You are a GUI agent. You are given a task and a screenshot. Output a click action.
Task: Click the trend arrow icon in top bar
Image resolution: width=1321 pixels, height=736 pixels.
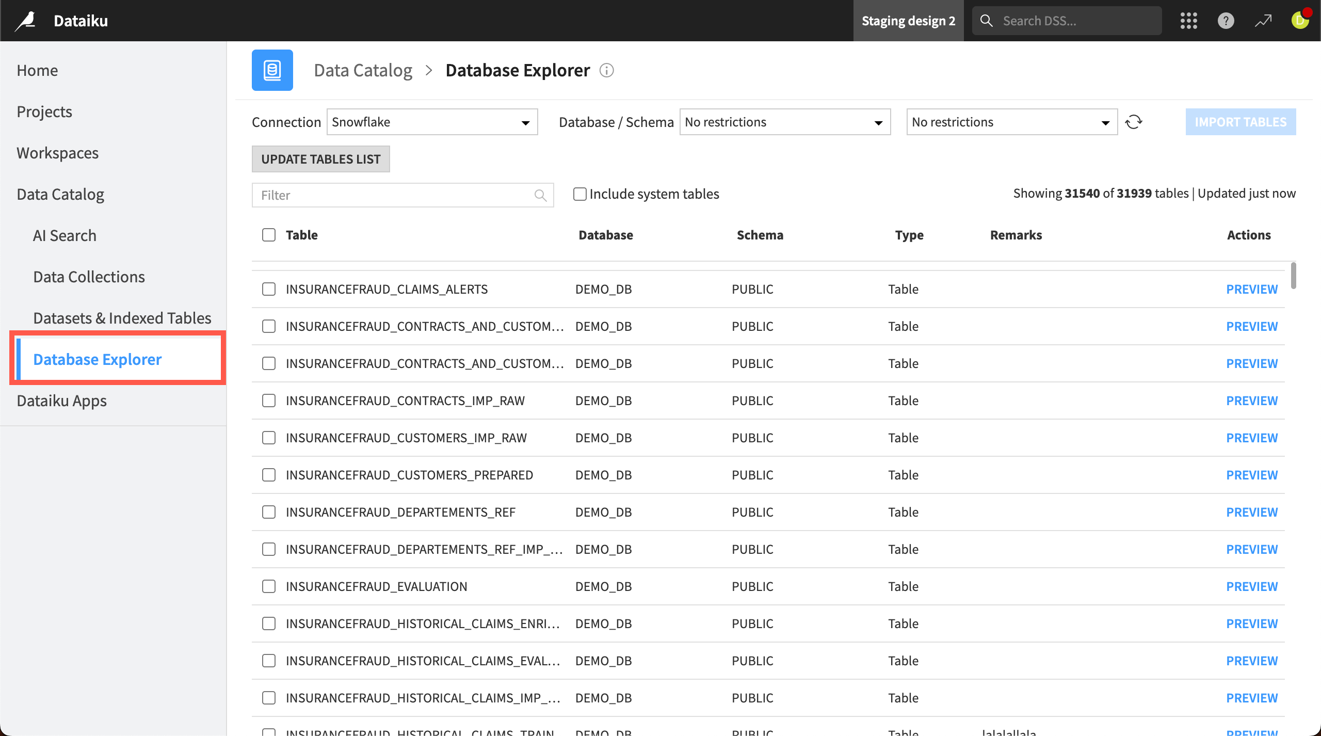[1263, 21]
